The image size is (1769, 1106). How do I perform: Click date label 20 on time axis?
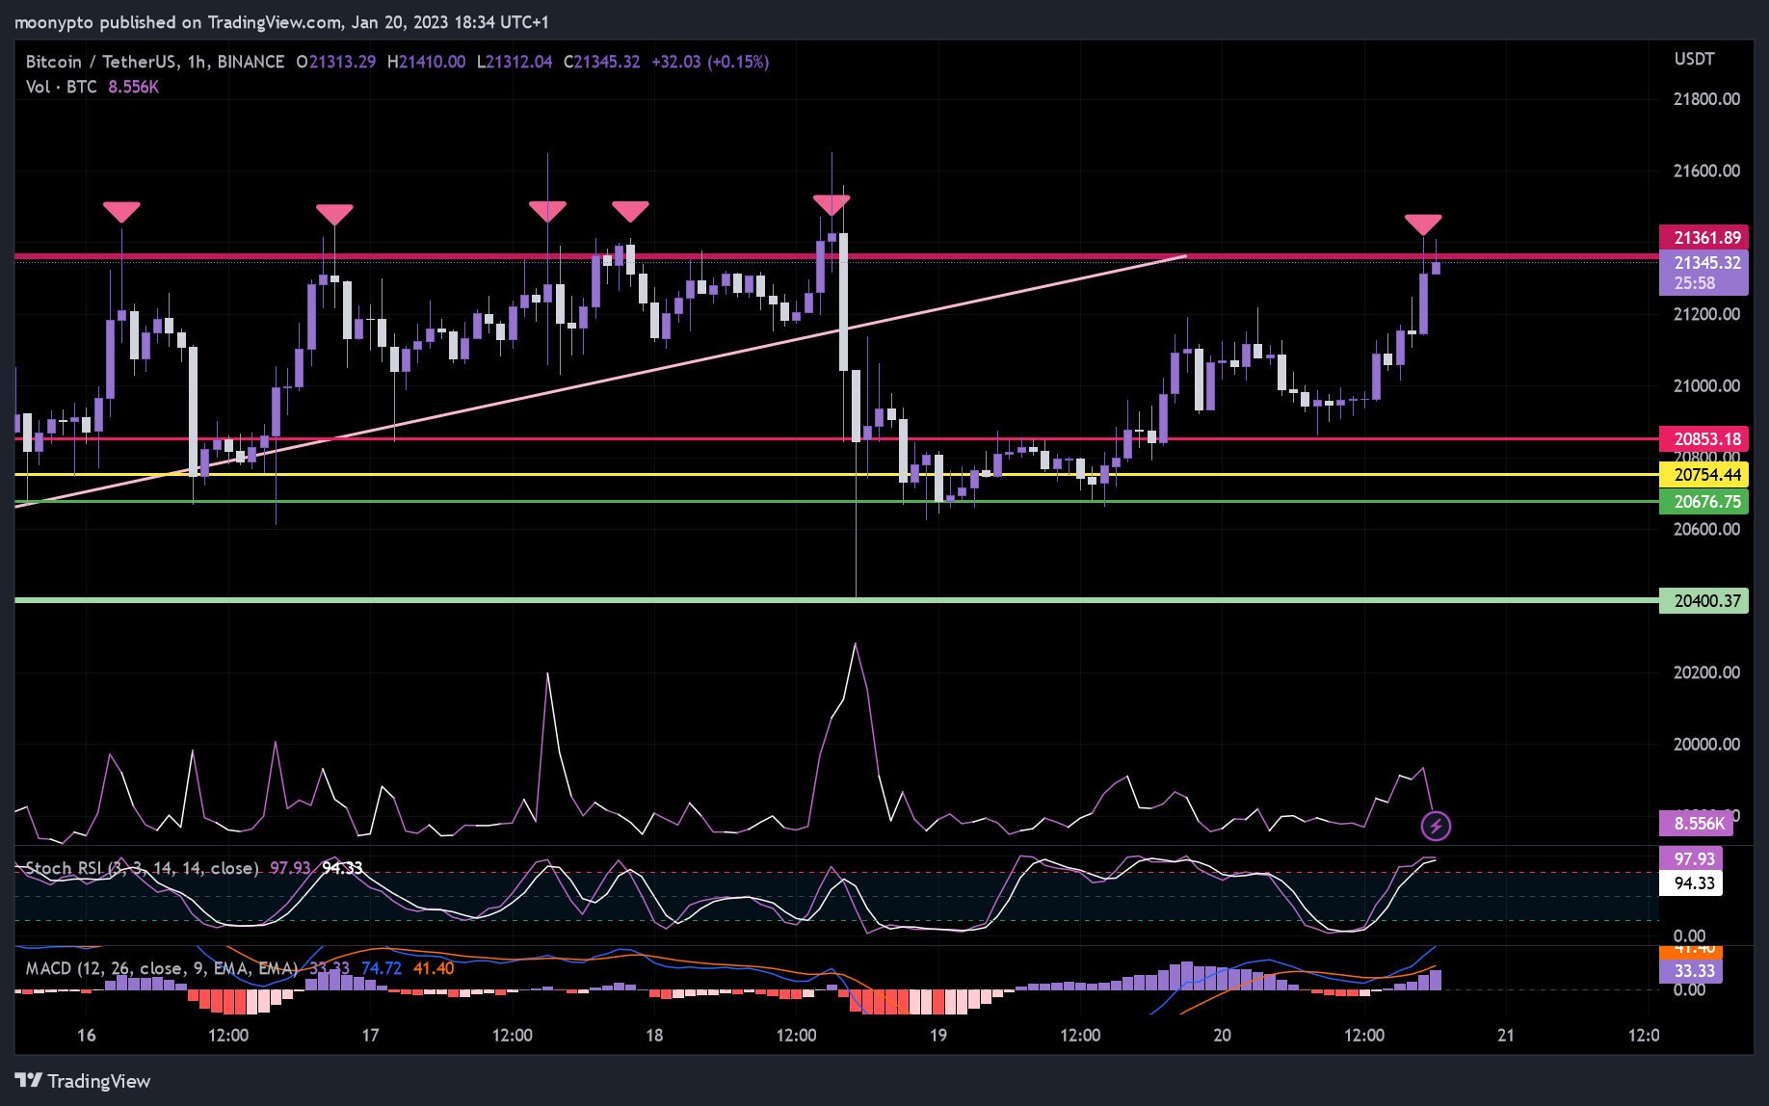pyautogui.click(x=1222, y=1036)
